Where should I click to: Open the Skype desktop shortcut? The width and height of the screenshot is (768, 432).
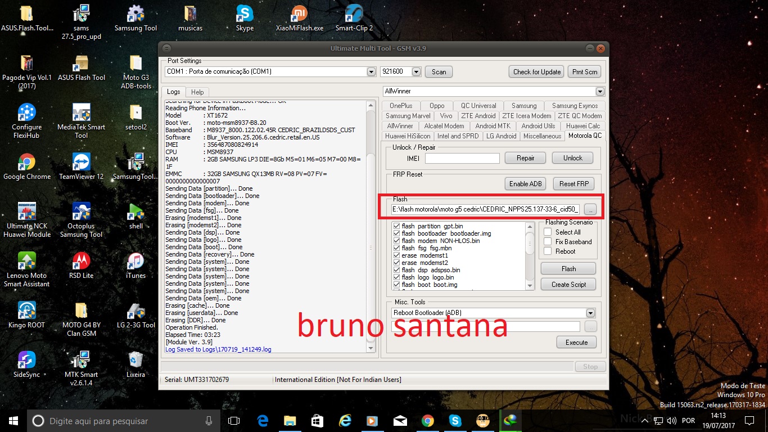[245, 18]
